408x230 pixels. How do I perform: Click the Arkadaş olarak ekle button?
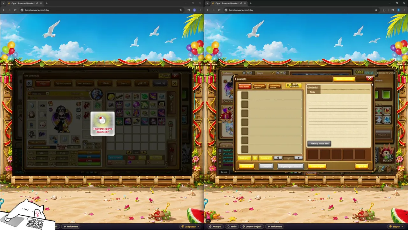pos(319,144)
